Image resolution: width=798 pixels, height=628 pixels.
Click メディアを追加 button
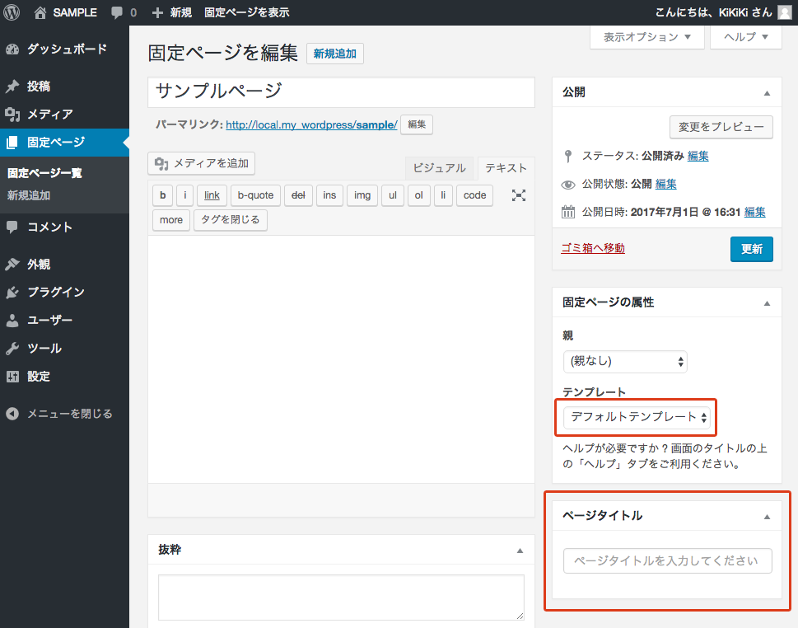pyautogui.click(x=202, y=163)
